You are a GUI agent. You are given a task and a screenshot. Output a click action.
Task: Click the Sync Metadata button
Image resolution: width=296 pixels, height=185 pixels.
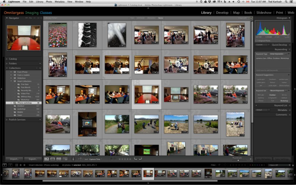[x=263, y=159]
